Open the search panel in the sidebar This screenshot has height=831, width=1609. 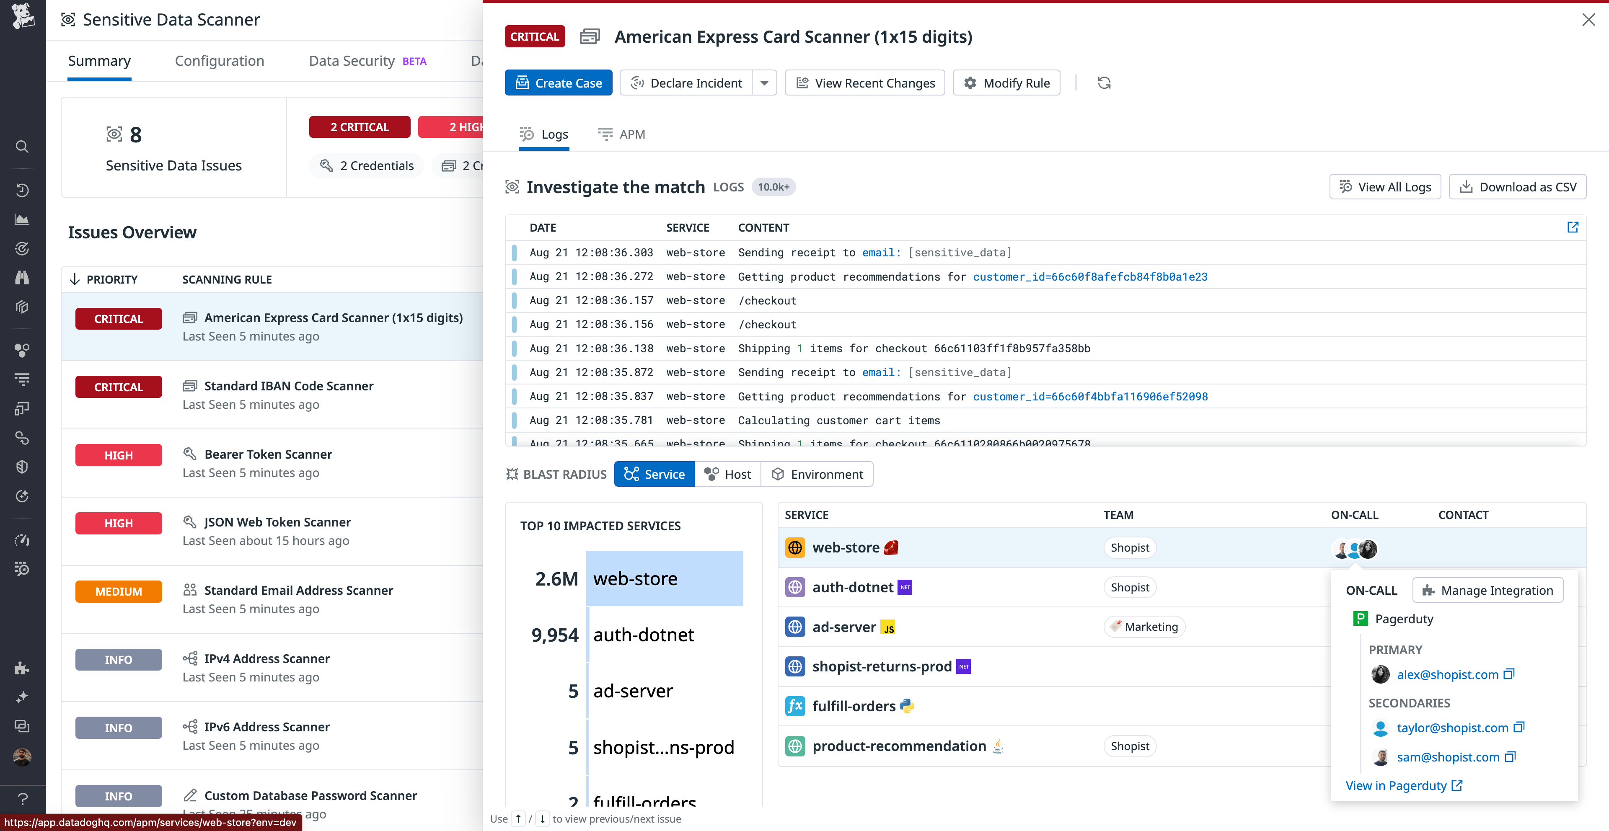click(23, 147)
